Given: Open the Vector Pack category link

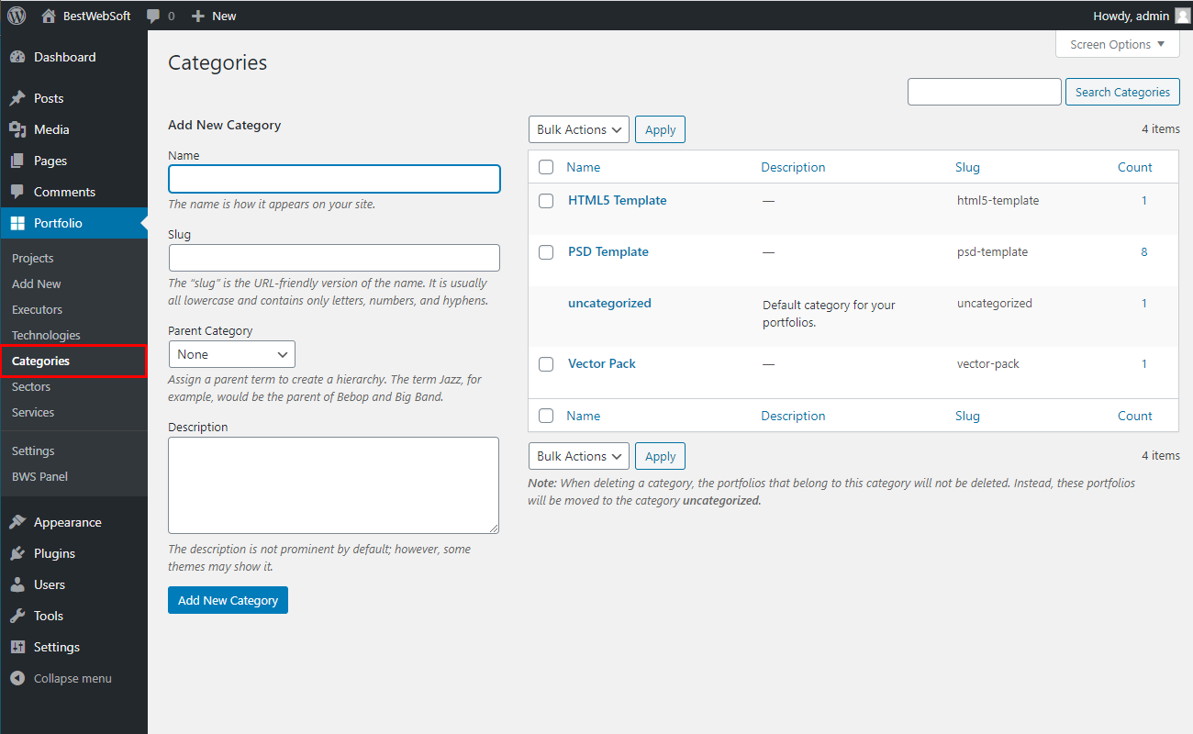Looking at the screenshot, I should (602, 363).
